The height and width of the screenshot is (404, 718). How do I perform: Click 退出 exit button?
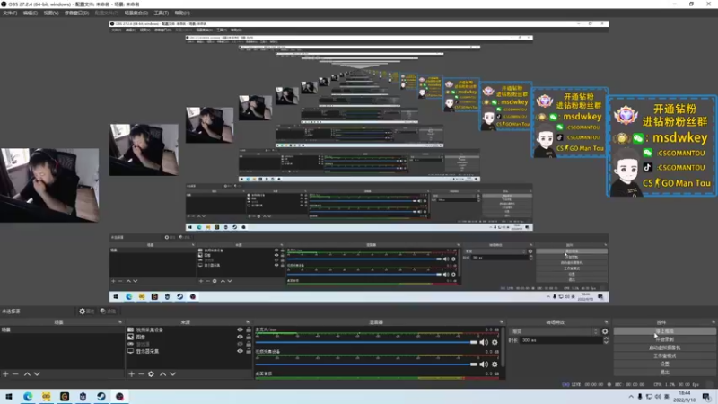point(664,373)
